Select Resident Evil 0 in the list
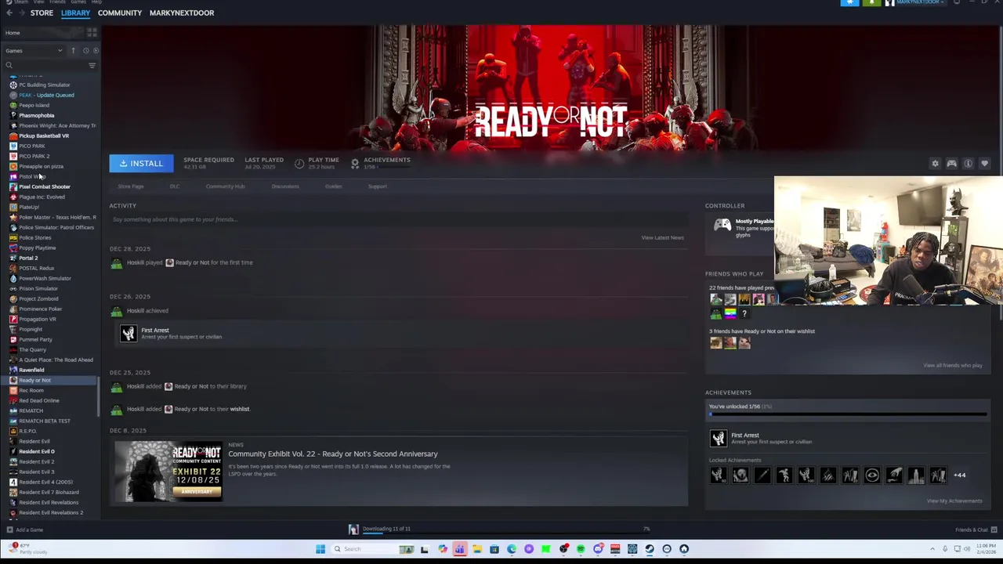The height and width of the screenshot is (564, 1003). click(37, 451)
